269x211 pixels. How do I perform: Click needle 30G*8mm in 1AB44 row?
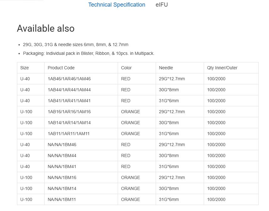169,90
